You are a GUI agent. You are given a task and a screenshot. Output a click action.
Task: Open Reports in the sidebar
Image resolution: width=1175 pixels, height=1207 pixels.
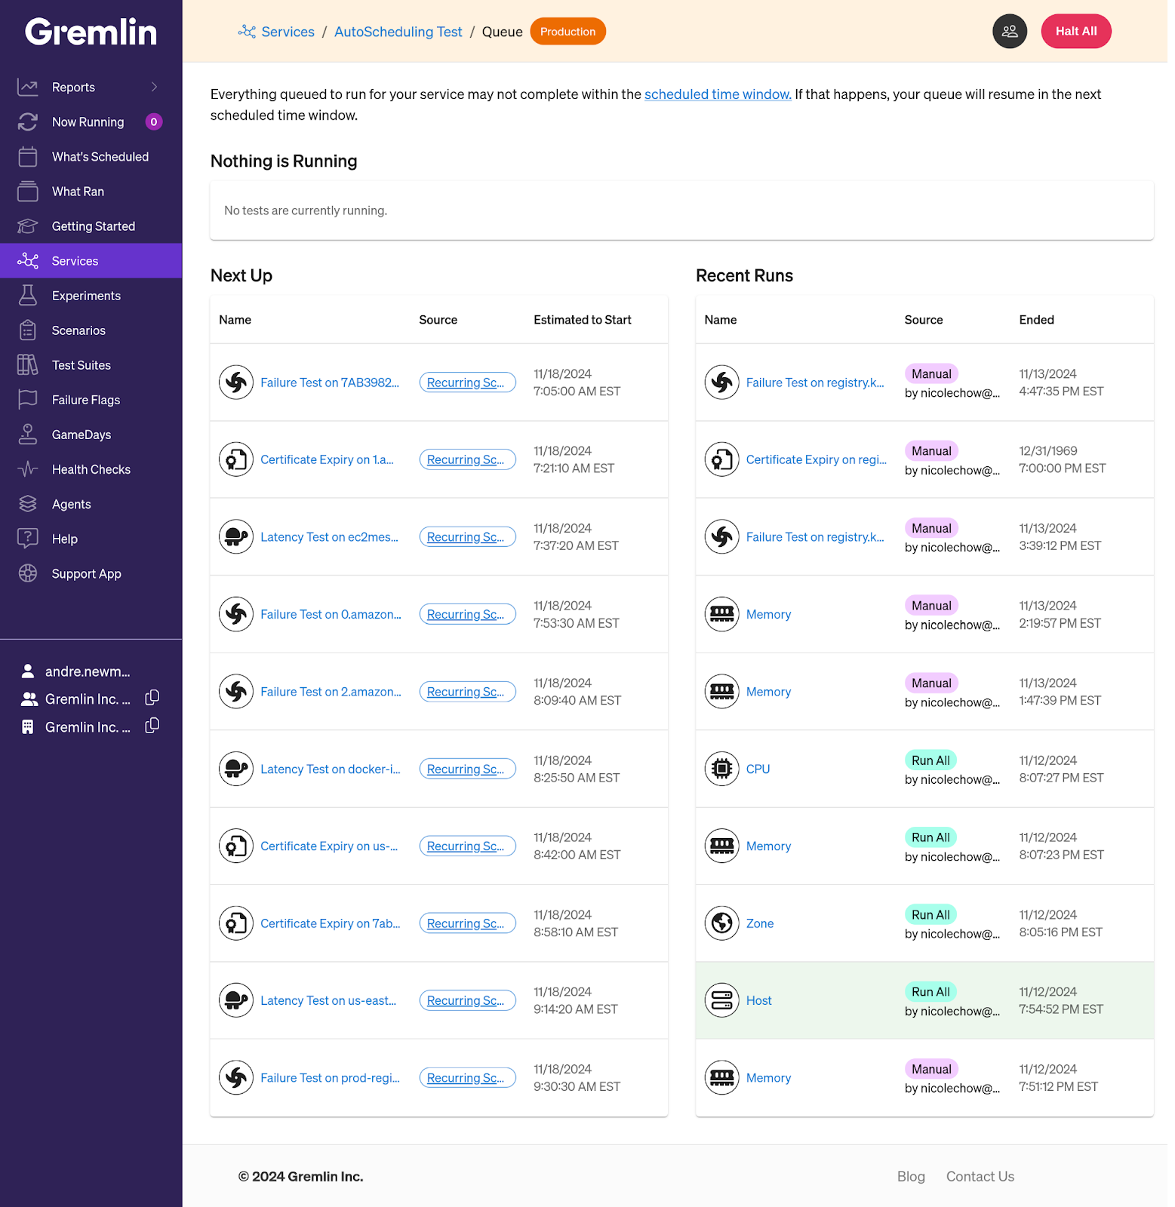tap(73, 88)
